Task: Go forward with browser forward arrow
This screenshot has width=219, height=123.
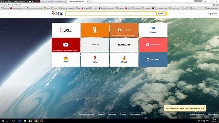Action: tap(5, 5)
